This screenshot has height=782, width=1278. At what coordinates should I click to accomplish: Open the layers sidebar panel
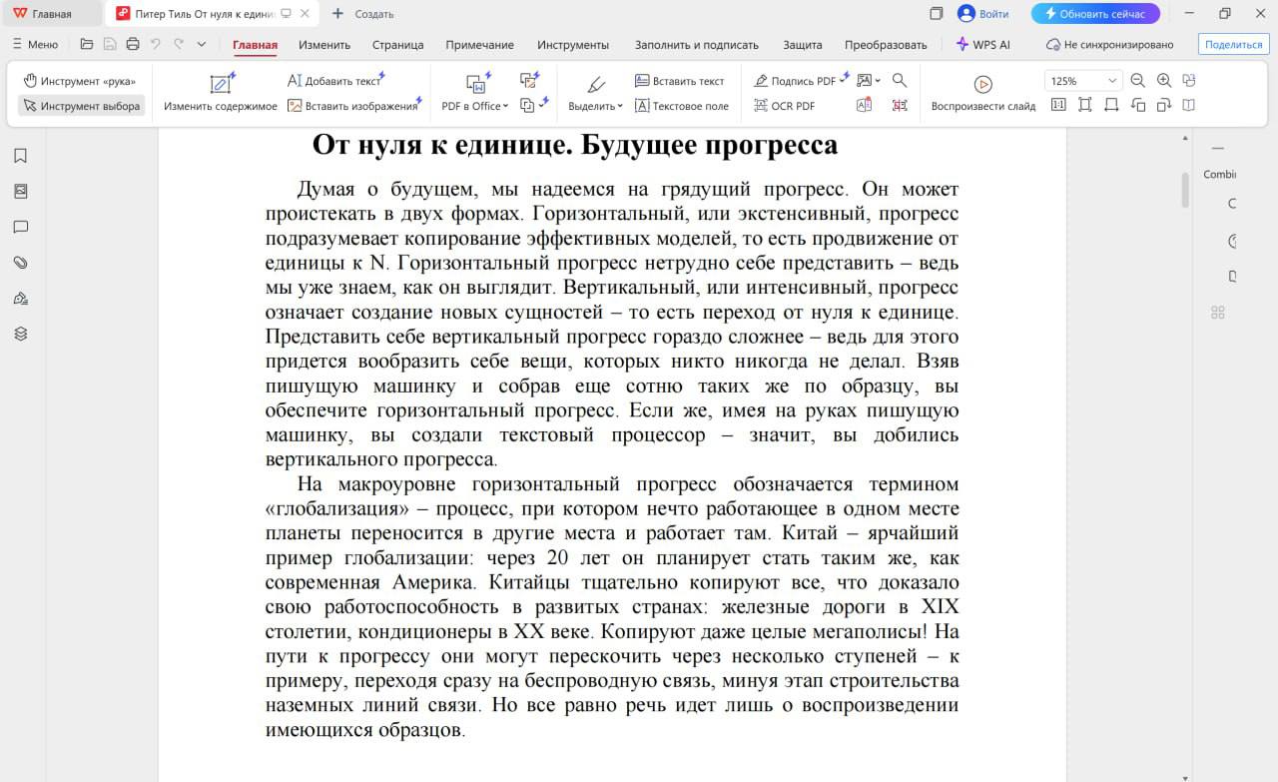pos(20,334)
